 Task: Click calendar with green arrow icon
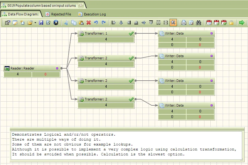(x=224, y=23)
